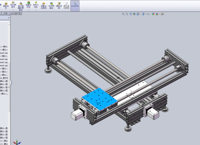
Task: Click Show Hidden Components (显示隐藏的零部件) tool
Action: 21,7
